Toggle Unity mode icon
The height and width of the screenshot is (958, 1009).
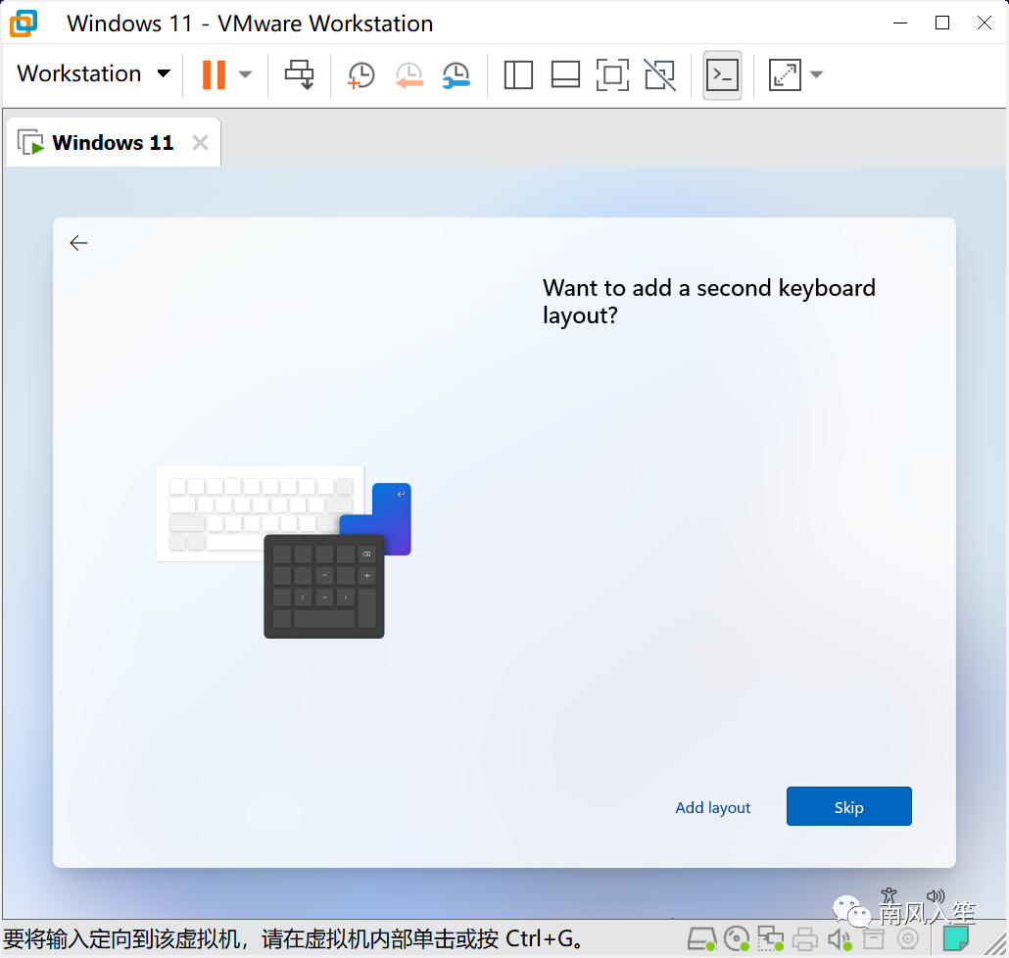coord(660,74)
